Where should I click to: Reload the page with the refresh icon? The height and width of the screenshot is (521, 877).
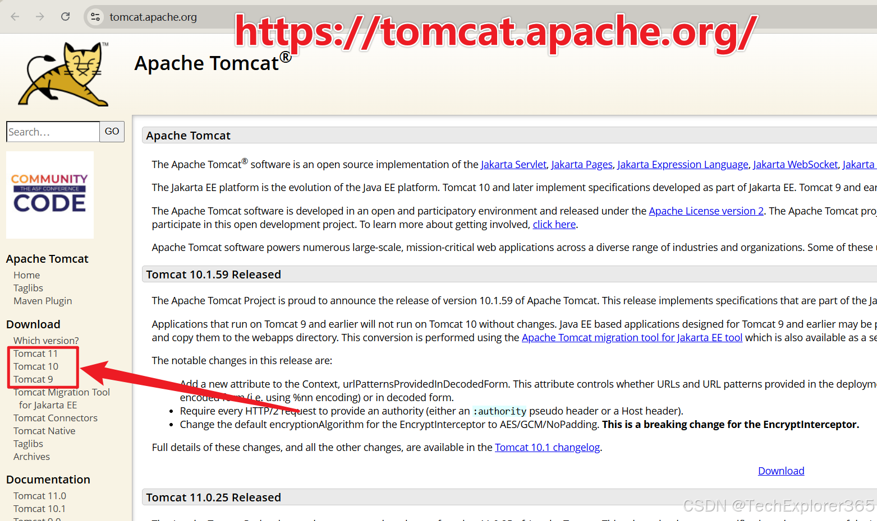click(66, 17)
